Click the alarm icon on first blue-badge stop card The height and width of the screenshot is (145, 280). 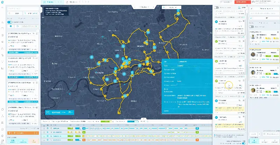pos(240,21)
